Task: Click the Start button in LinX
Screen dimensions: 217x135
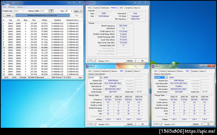Action: click(9, 15)
